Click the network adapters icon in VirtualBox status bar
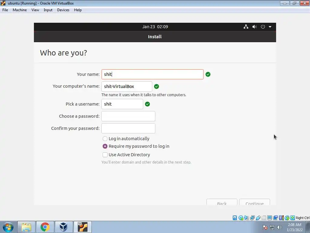This screenshot has width=310, height=233. pyautogui.click(x=252, y=218)
